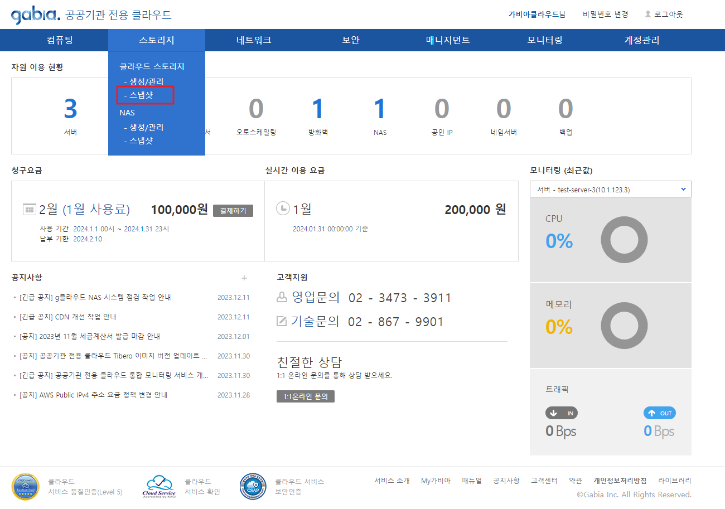This screenshot has height=509, width=725.
Task: Open the g클라우드 NAS 시스템 점검 notice
Action: click(x=95, y=297)
